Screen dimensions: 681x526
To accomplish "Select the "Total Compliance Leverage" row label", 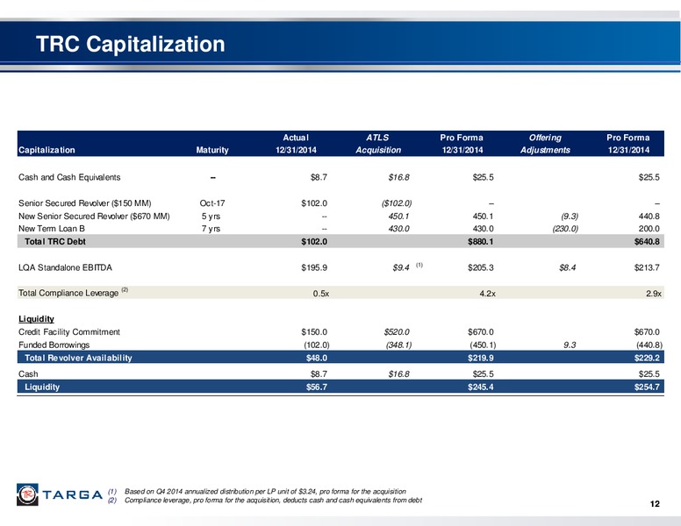I will (x=68, y=293).
